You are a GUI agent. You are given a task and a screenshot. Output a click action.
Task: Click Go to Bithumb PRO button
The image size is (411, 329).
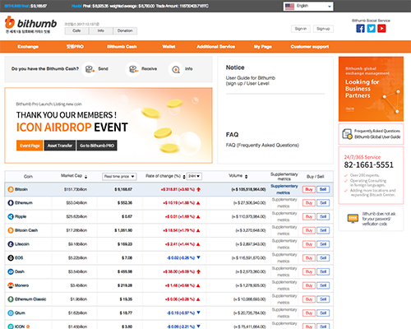[97, 146]
